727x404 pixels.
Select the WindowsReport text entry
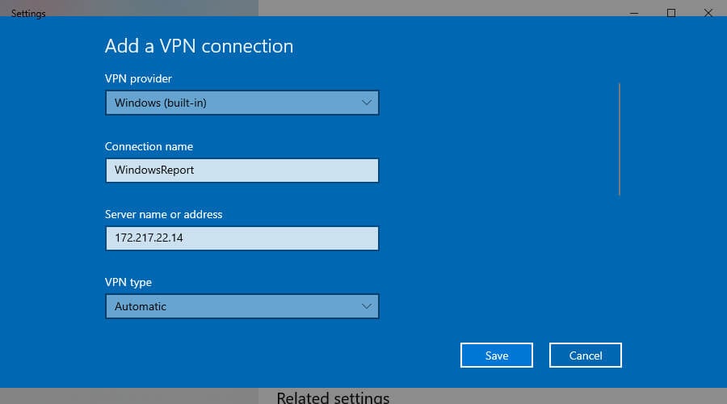tap(154, 170)
